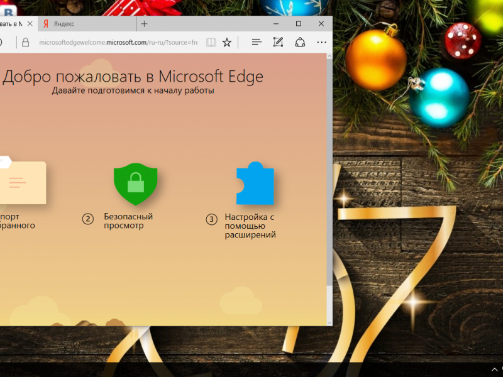The height and width of the screenshot is (377, 503).
Task: Click the green shield lock icon
Action: (x=135, y=184)
